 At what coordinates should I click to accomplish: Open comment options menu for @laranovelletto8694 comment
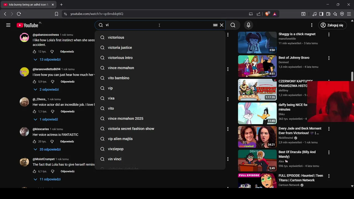(x=228, y=69)
